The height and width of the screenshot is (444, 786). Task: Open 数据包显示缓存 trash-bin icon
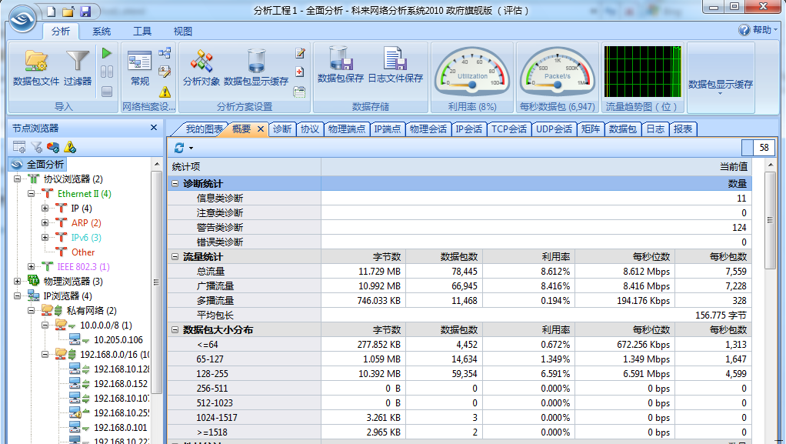click(256, 63)
